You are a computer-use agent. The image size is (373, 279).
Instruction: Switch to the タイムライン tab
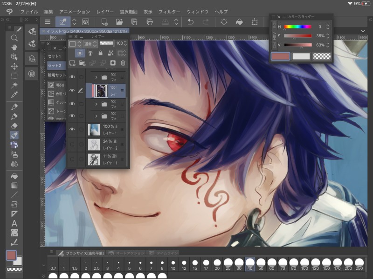click(x=163, y=253)
